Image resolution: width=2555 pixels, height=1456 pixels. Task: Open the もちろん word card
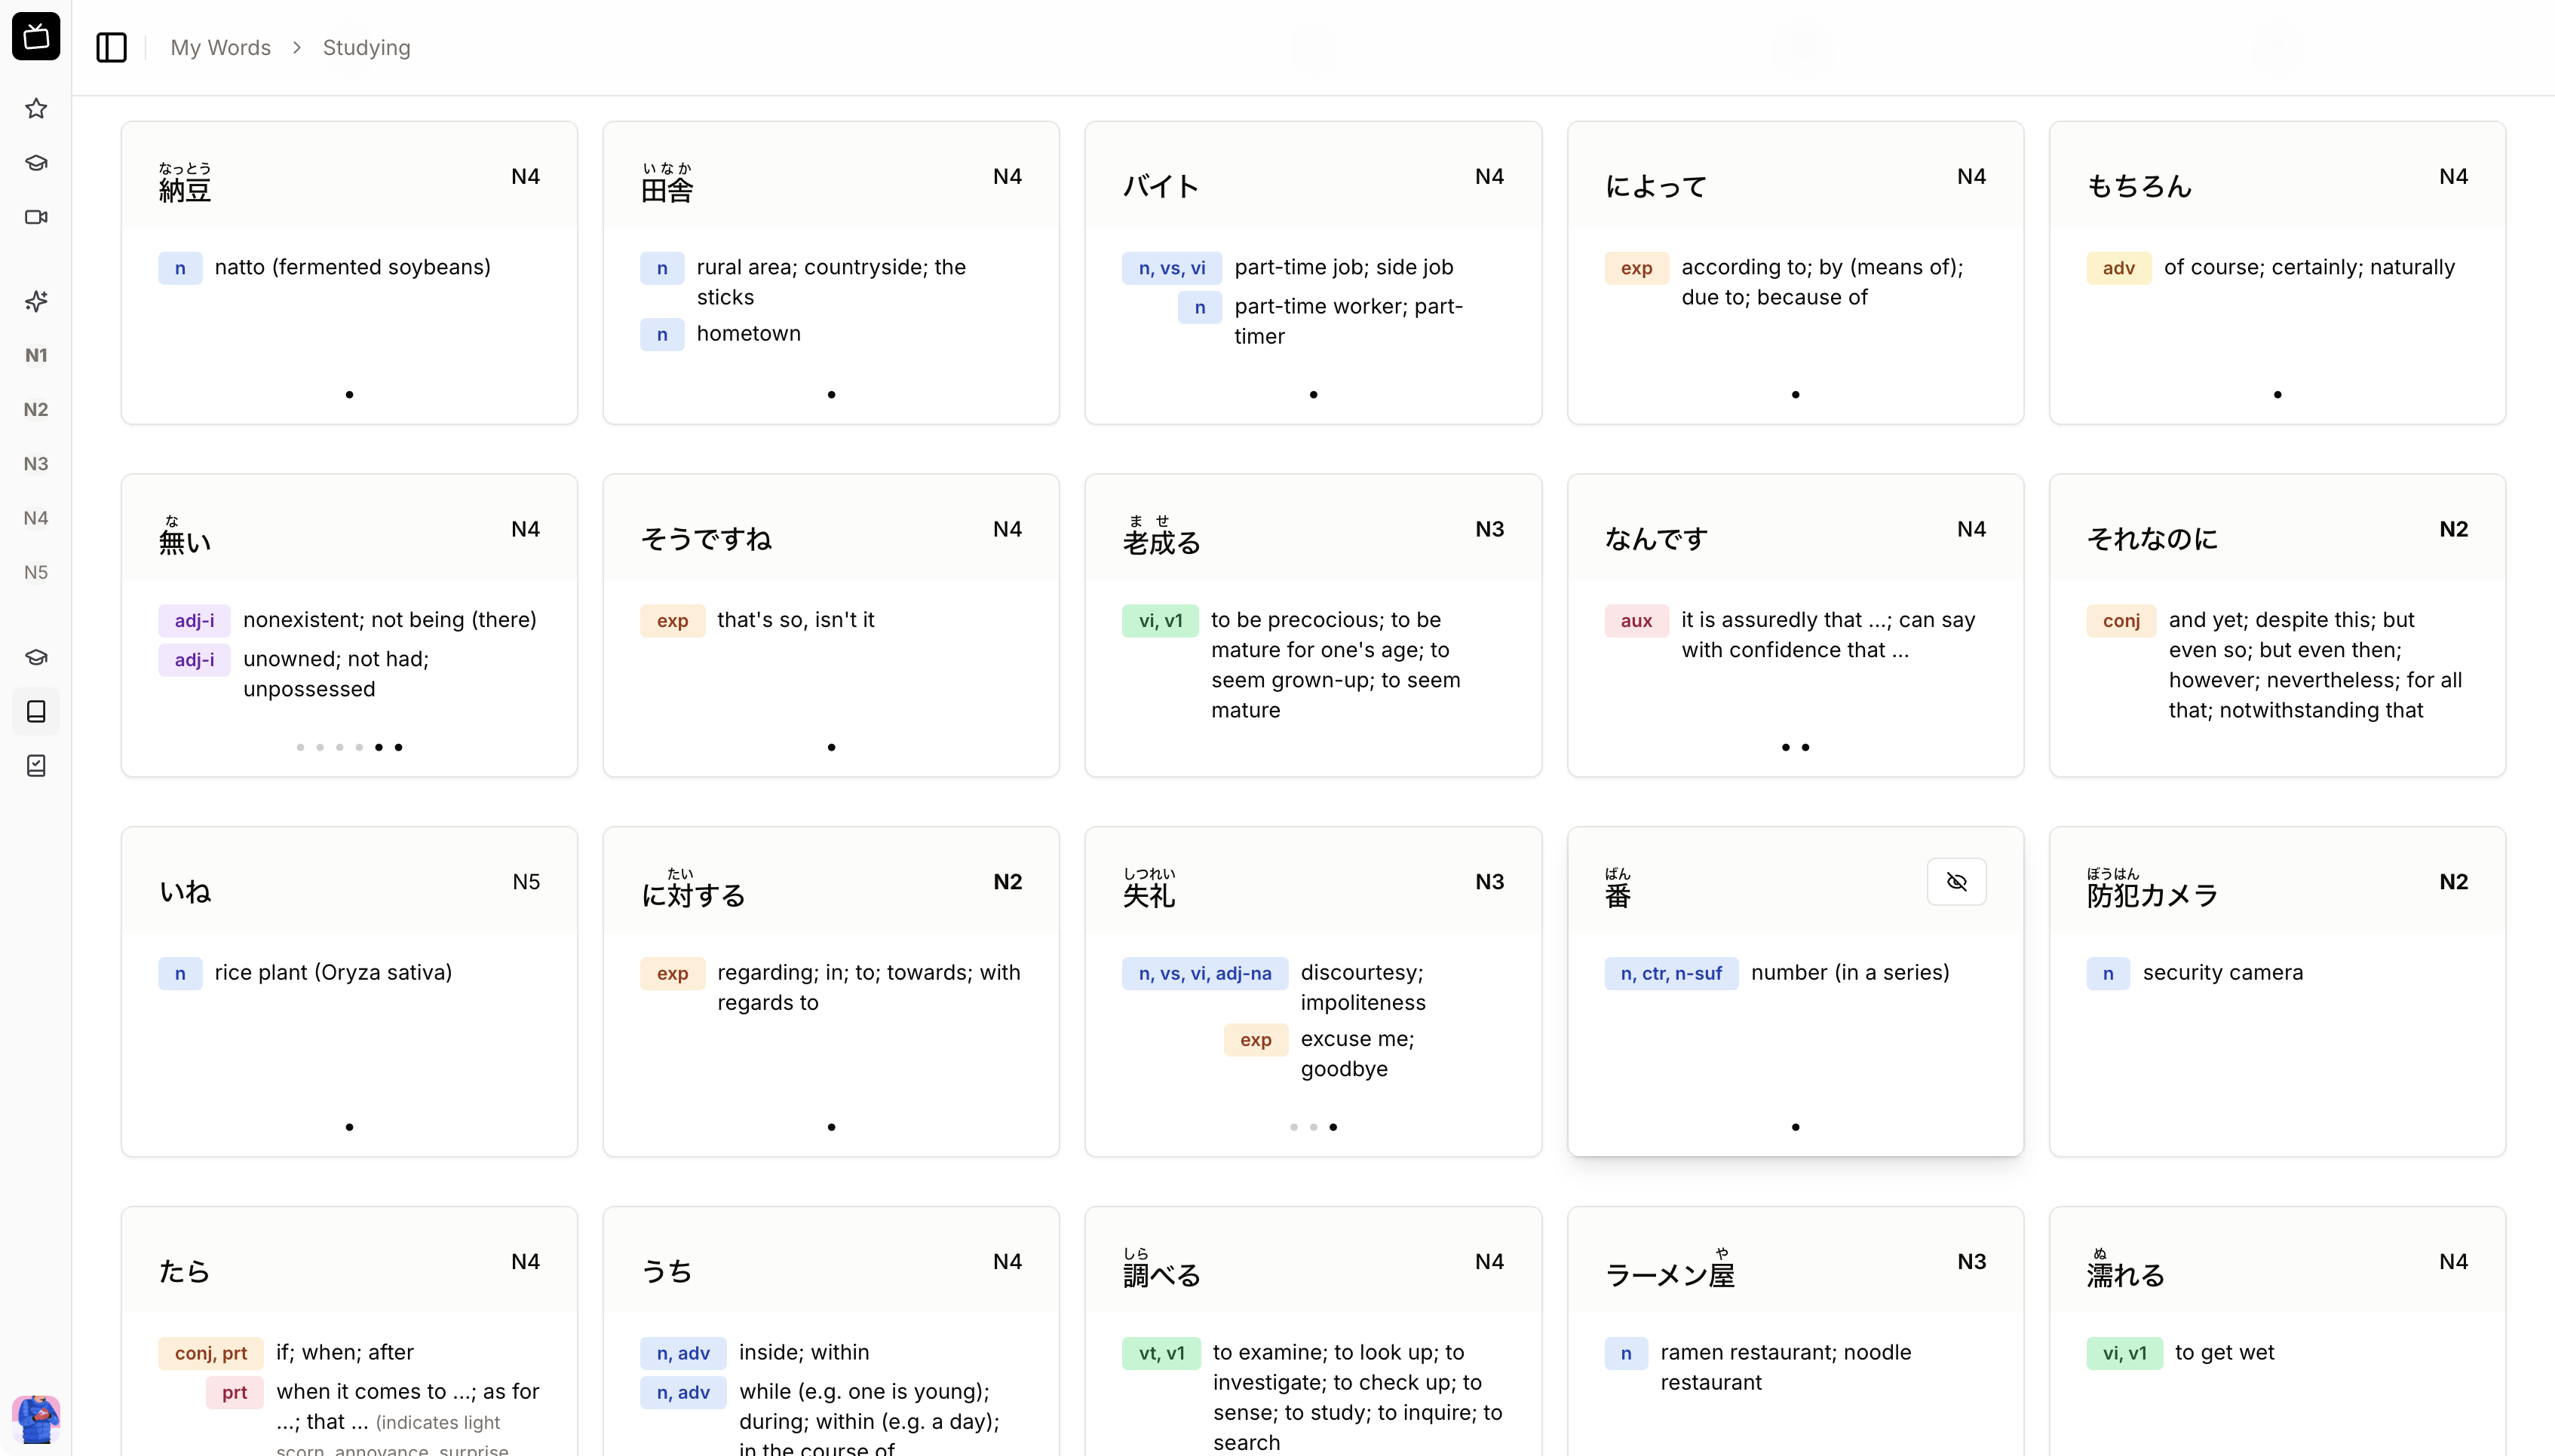pos(2277,273)
